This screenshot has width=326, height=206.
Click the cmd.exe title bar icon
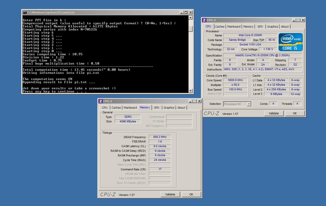25,12
